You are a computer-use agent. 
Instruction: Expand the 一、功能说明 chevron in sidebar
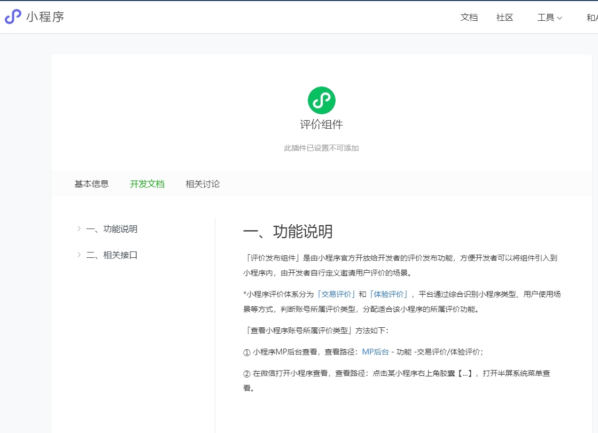(79, 229)
